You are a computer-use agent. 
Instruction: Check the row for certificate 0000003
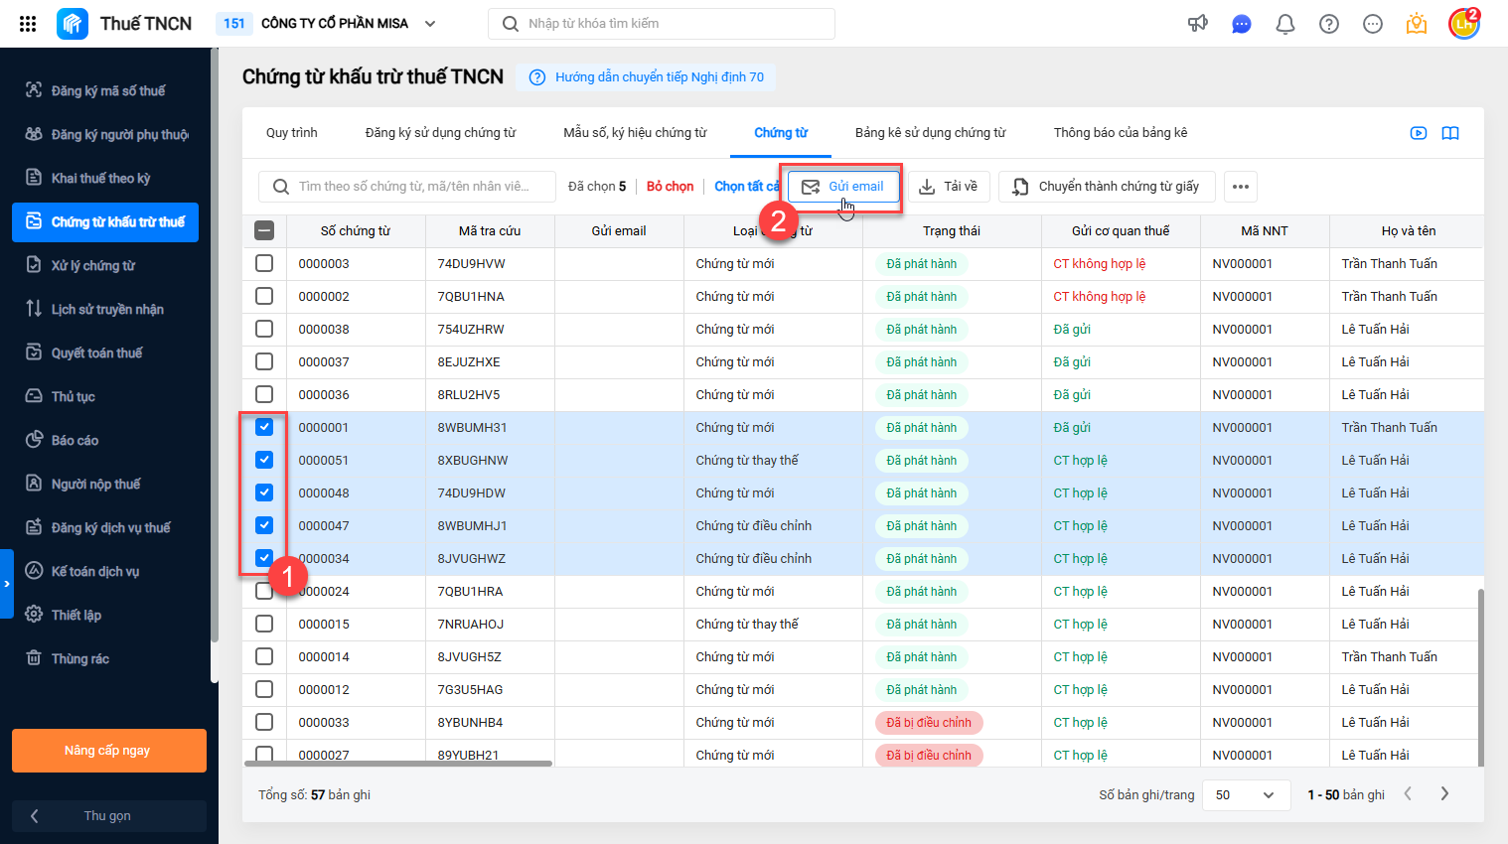pyautogui.click(x=264, y=263)
